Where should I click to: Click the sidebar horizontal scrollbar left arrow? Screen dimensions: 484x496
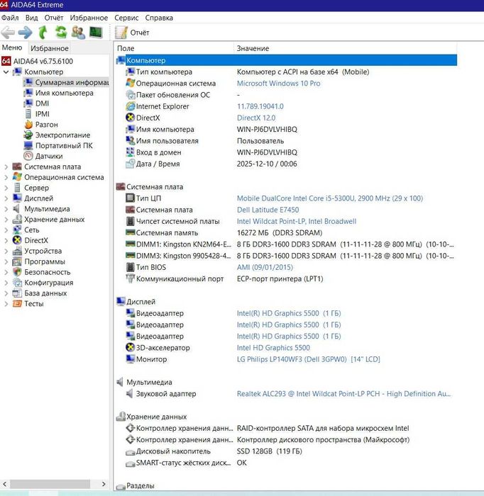(5, 484)
